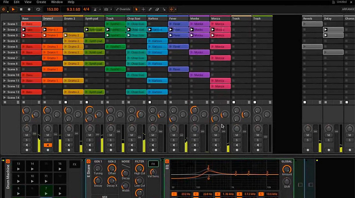The height and width of the screenshot is (198, 355).
Task: Select the Knife tool in the toolbar
Action: [x=164, y=9]
